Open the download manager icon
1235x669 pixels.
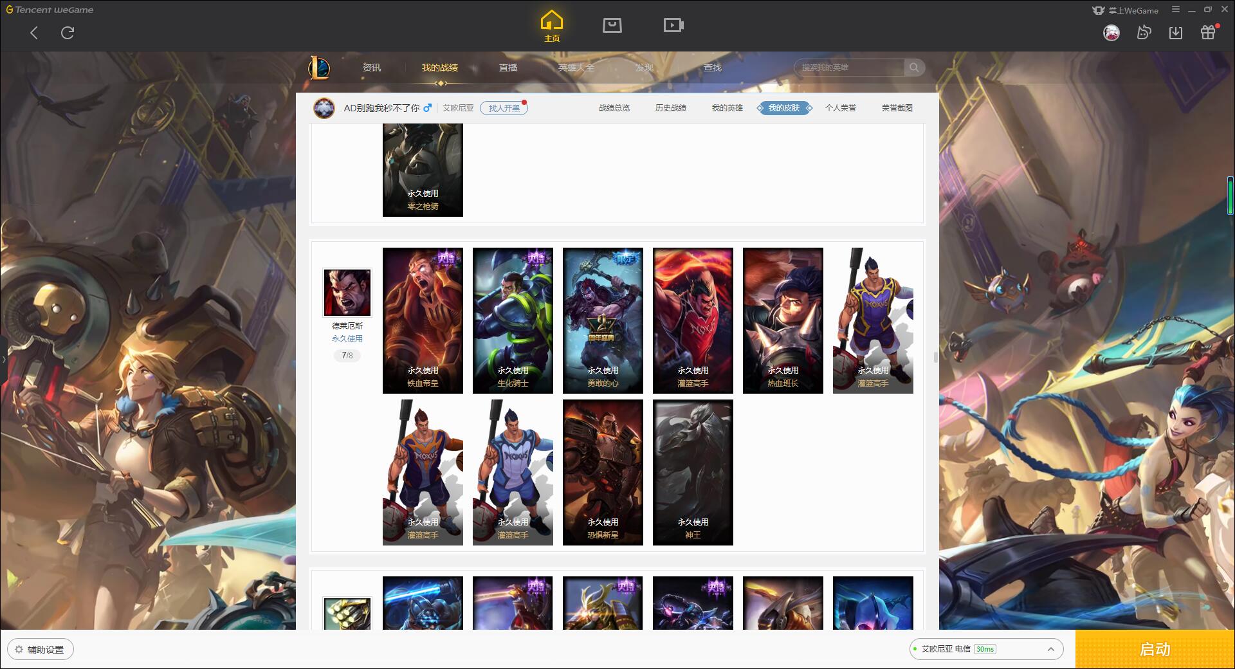(1176, 33)
